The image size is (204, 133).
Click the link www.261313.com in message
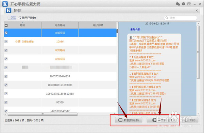pyautogui.click(x=145, y=90)
